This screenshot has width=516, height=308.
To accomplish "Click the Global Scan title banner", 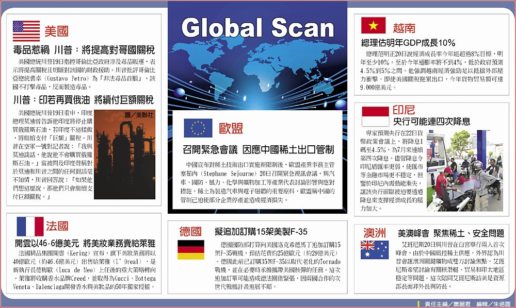I will click(x=257, y=28).
